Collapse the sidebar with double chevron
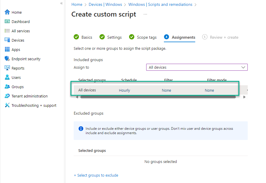The height and width of the screenshot is (183, 266). (x=61, y=3)
